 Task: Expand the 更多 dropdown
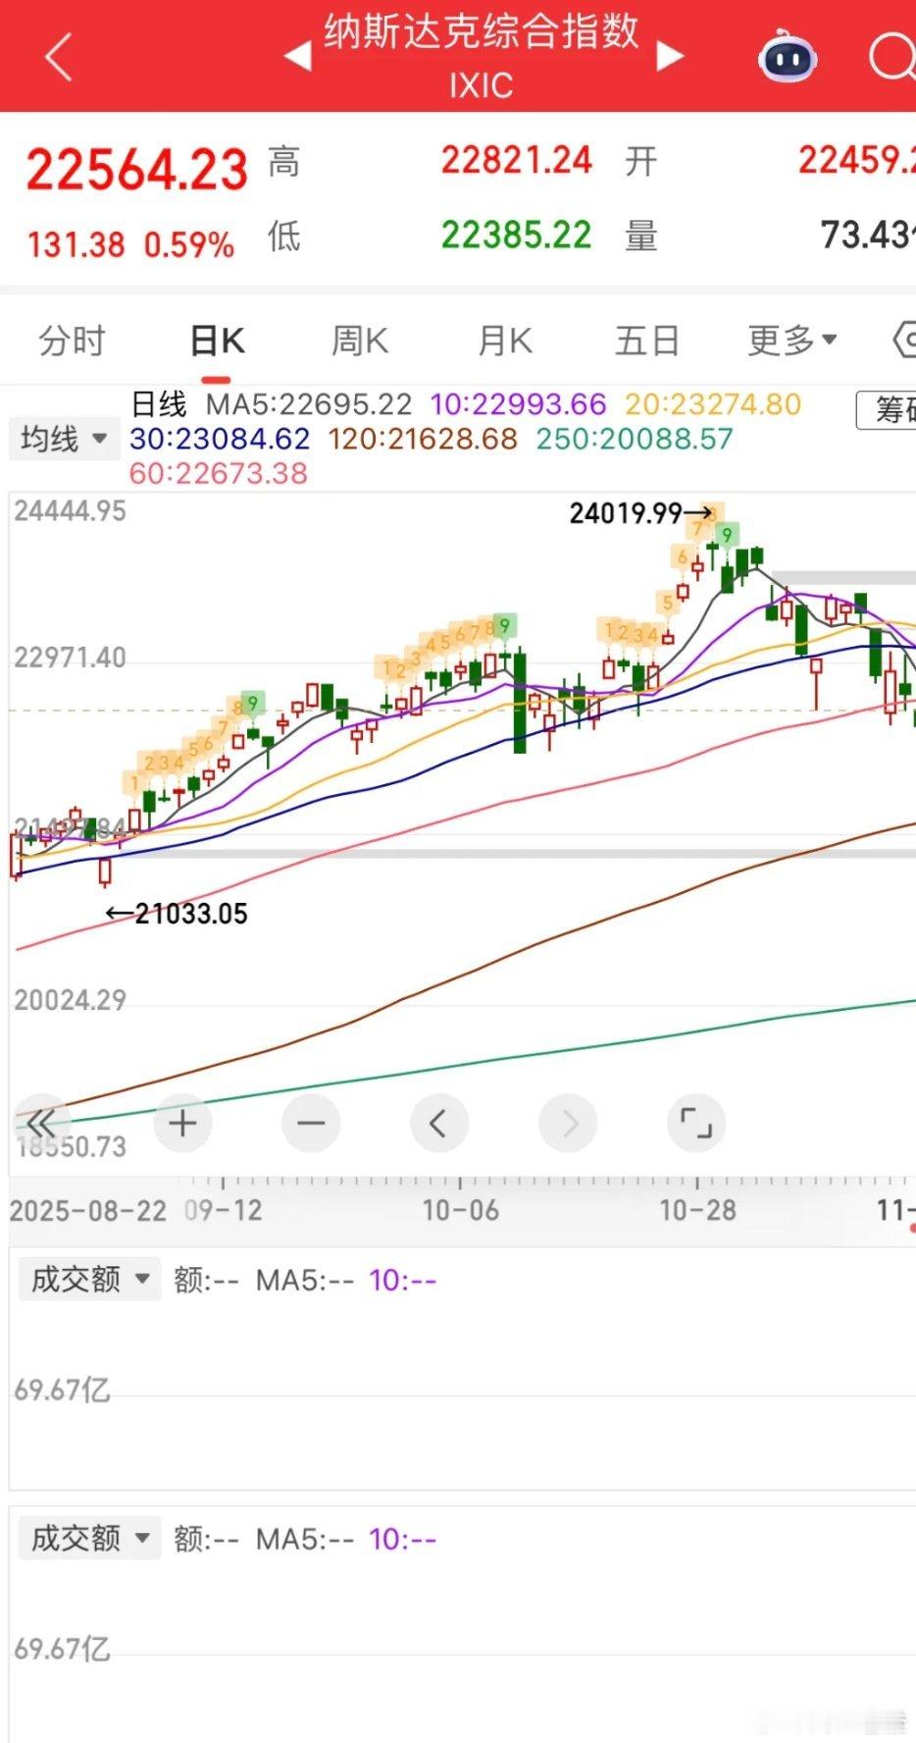792,341
